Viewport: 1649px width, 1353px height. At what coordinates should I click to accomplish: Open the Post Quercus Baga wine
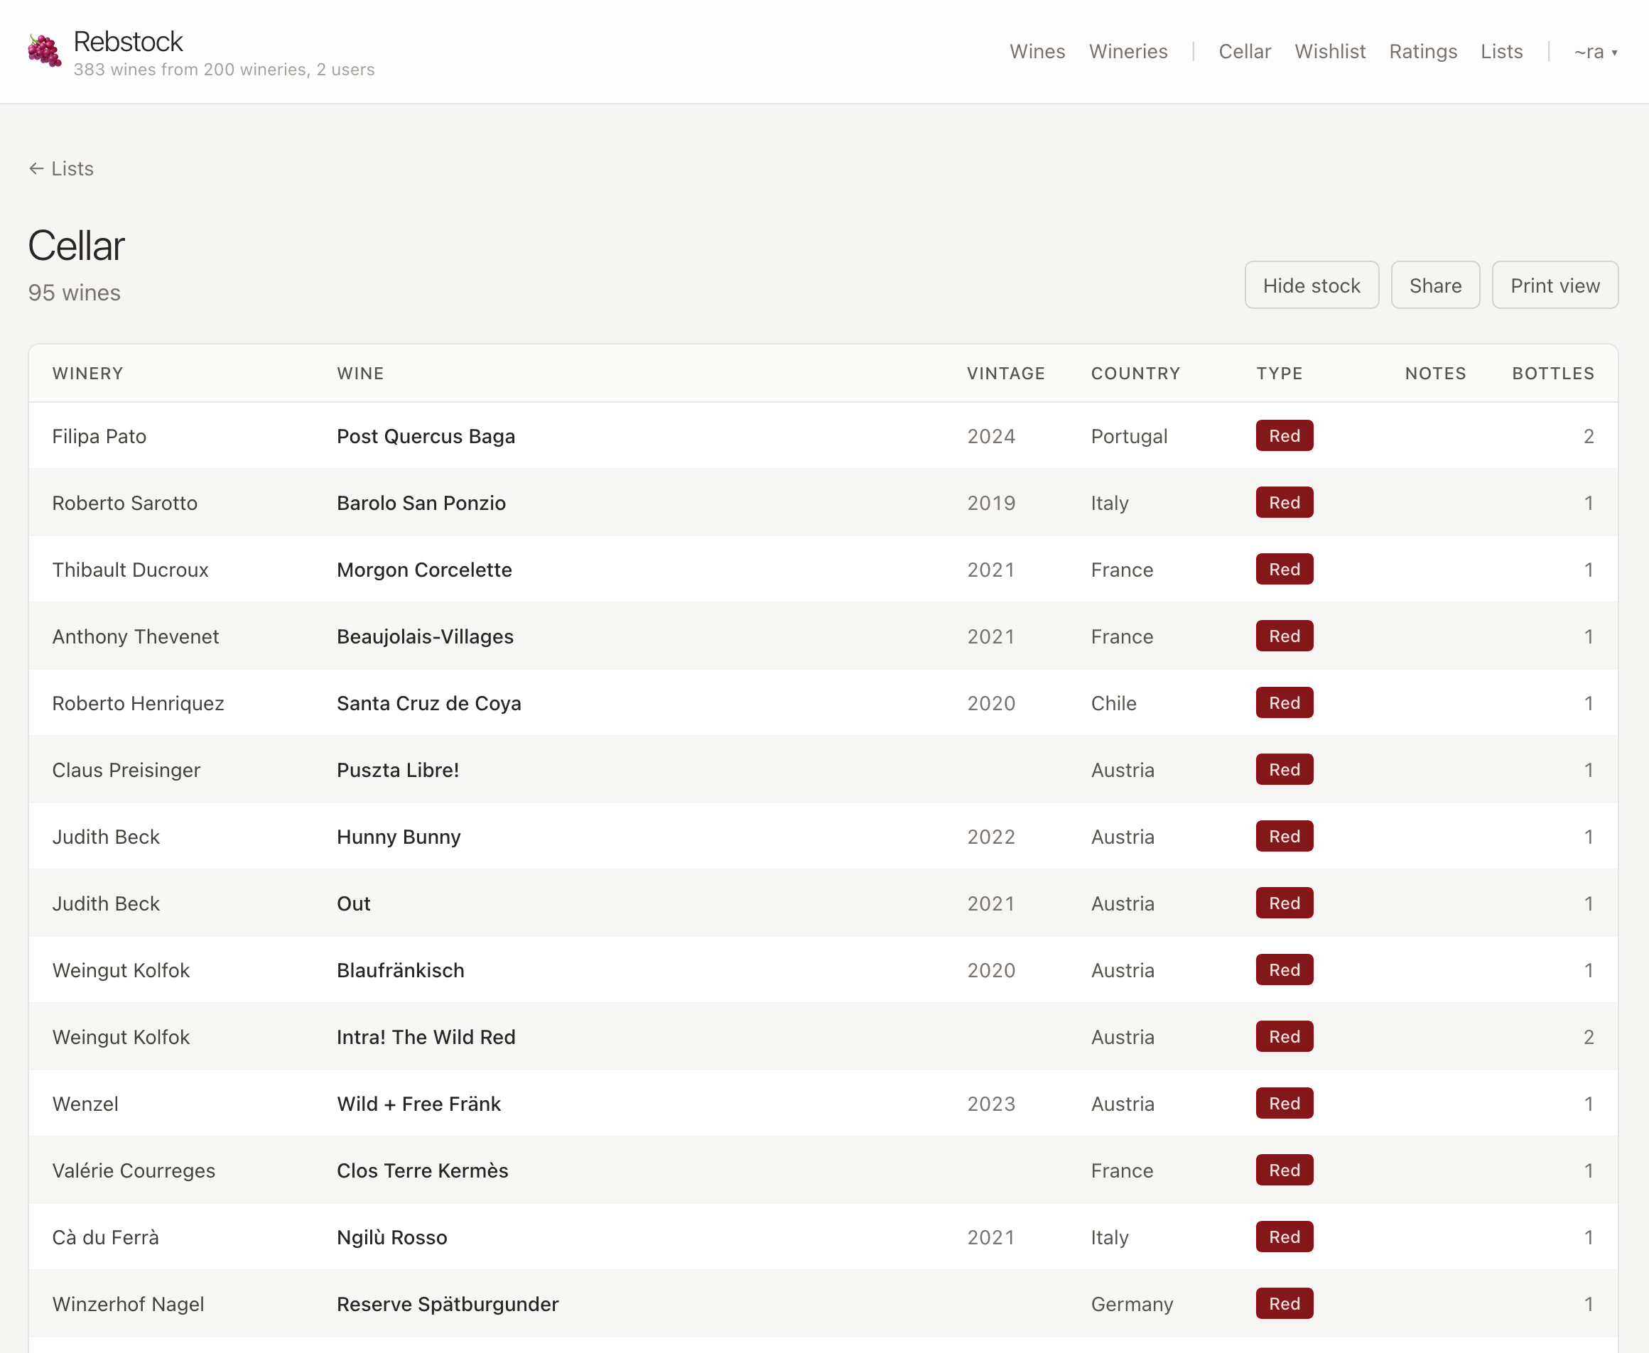point(426,437)
